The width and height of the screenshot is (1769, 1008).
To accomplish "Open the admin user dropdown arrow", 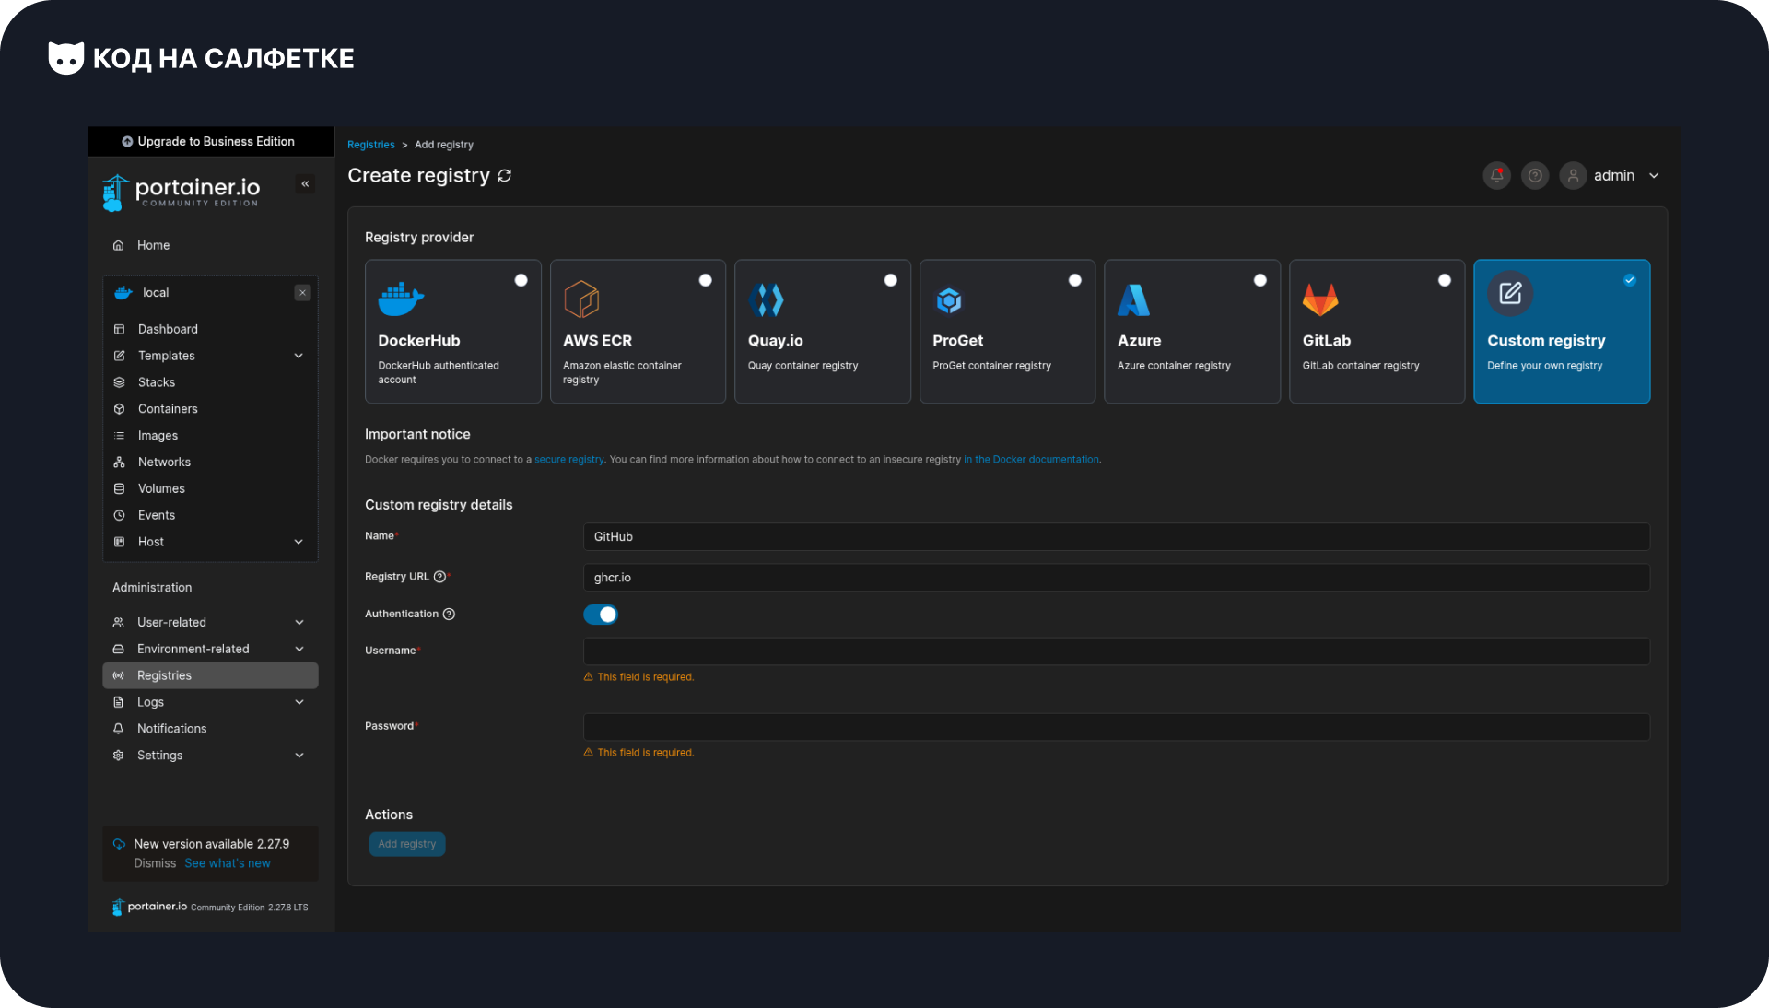I will [x=1654, y=176].
